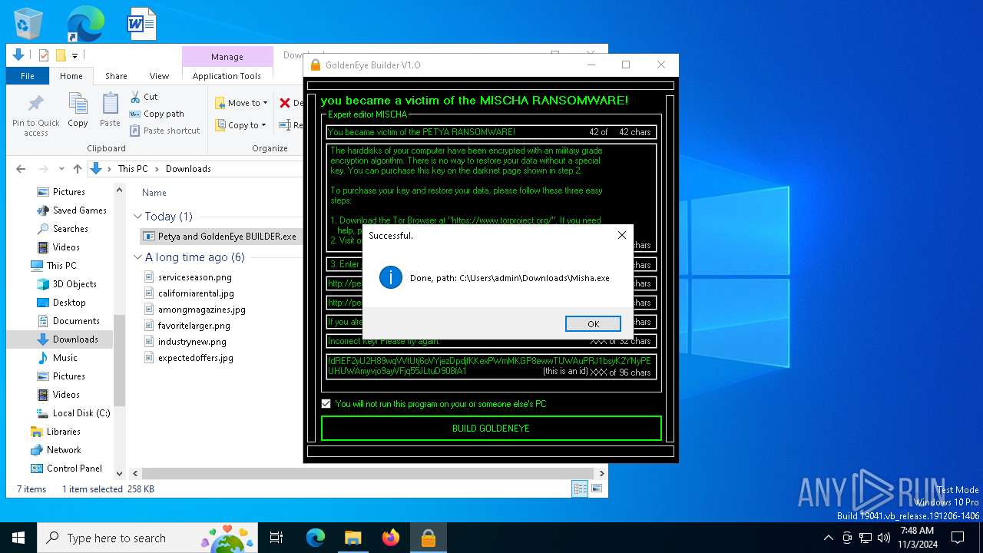
Task: Open the Windows Start menu
Action: click(18, 538)
